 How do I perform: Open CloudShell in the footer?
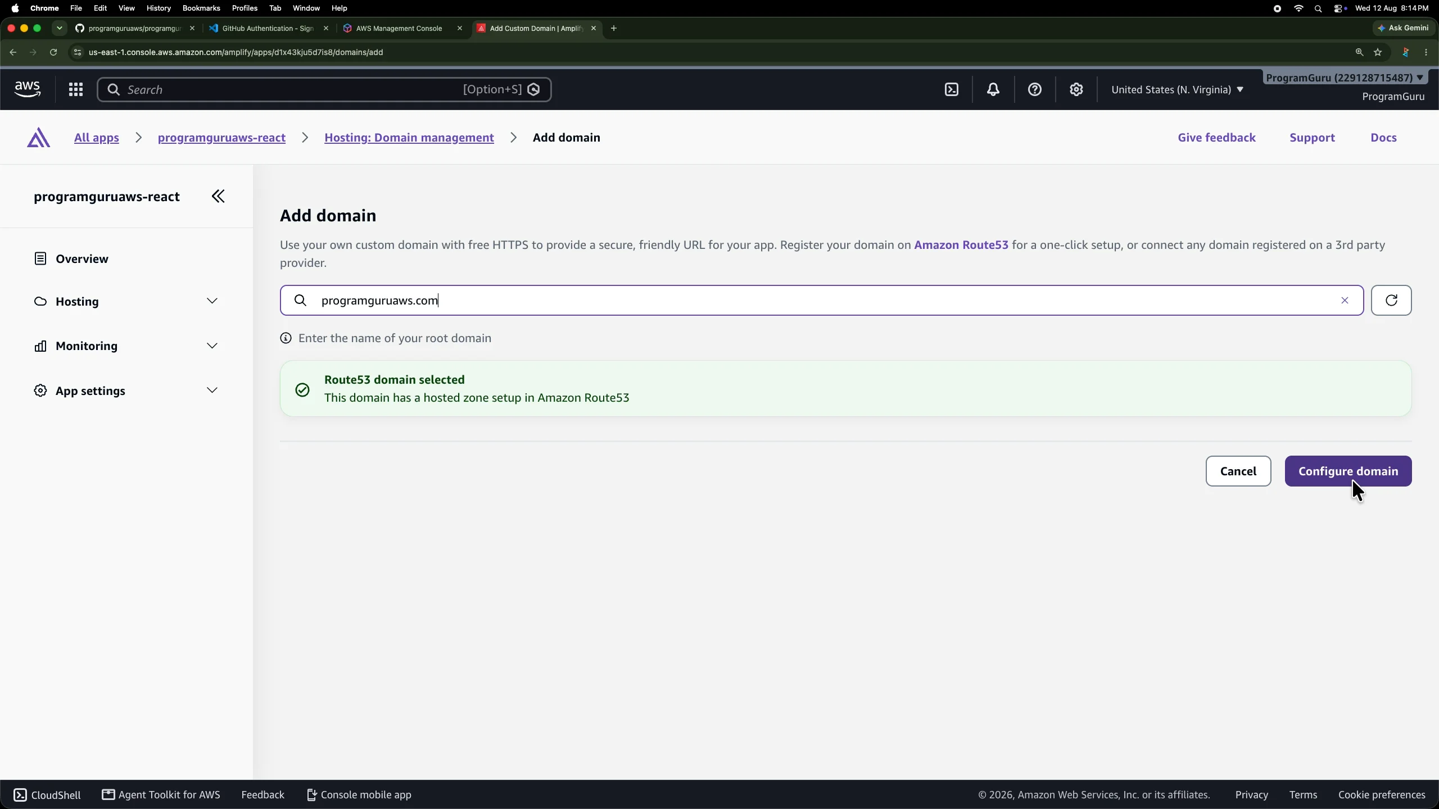coord(47,795)
